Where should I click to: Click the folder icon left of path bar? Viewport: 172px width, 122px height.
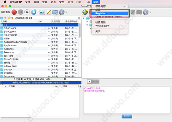click(x=2, y=18)
